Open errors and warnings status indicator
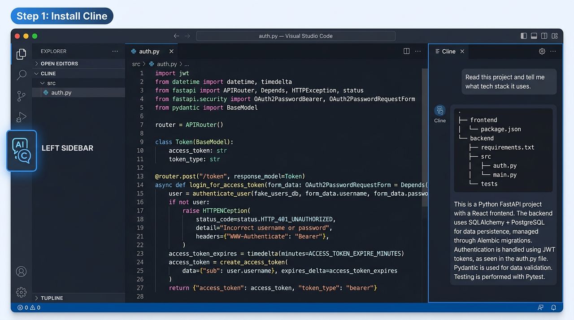 pos(29,307)
